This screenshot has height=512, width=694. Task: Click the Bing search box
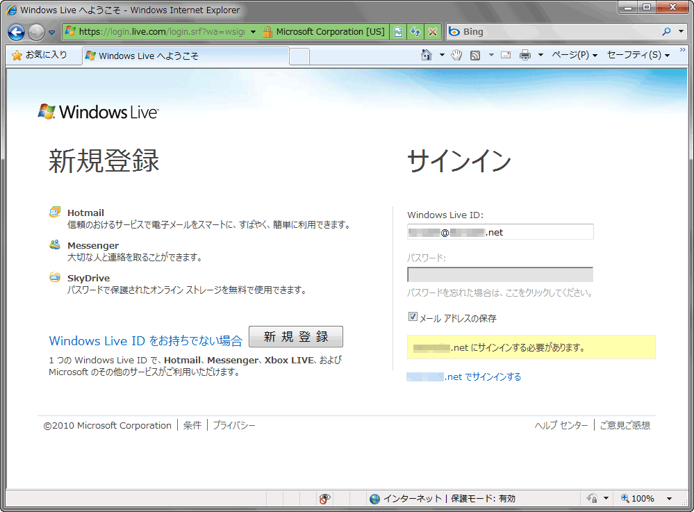[x=553, y=31]
